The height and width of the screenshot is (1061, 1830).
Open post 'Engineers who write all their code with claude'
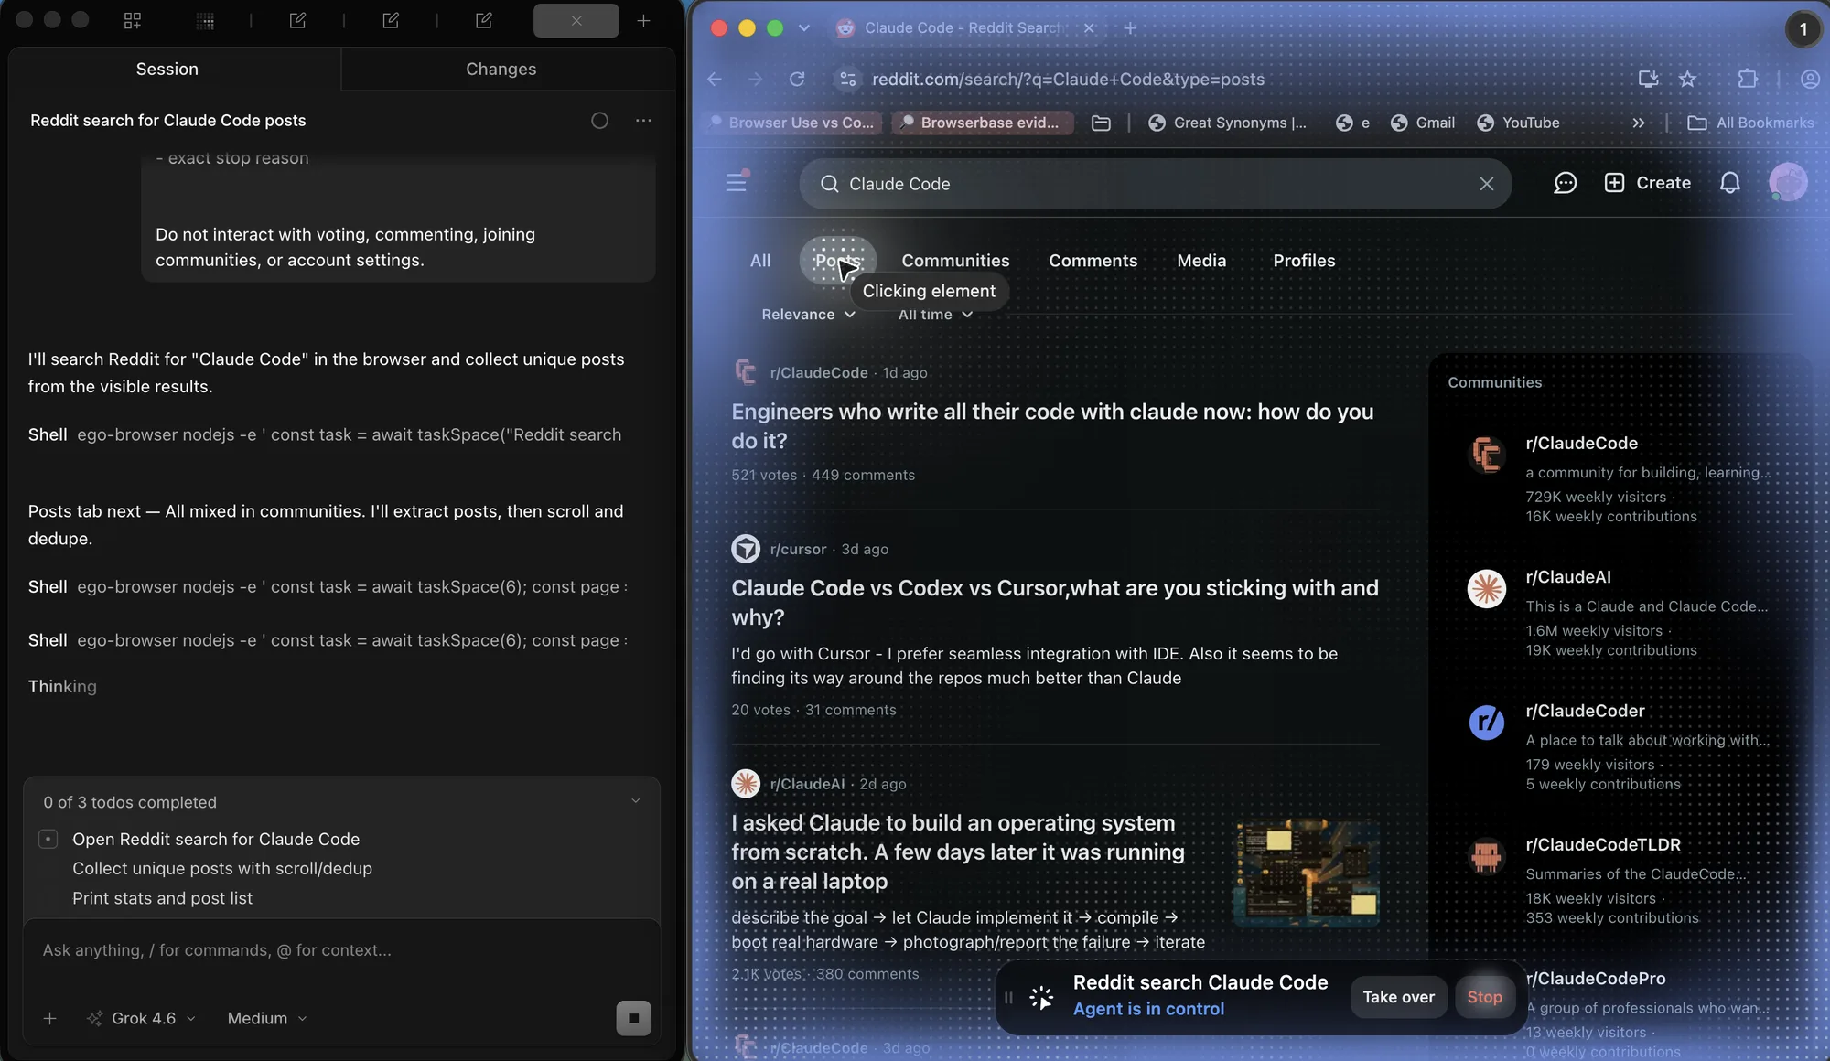pos(1052,426)
